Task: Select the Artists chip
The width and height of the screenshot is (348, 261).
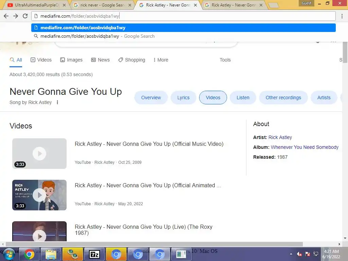Action: 324,98
